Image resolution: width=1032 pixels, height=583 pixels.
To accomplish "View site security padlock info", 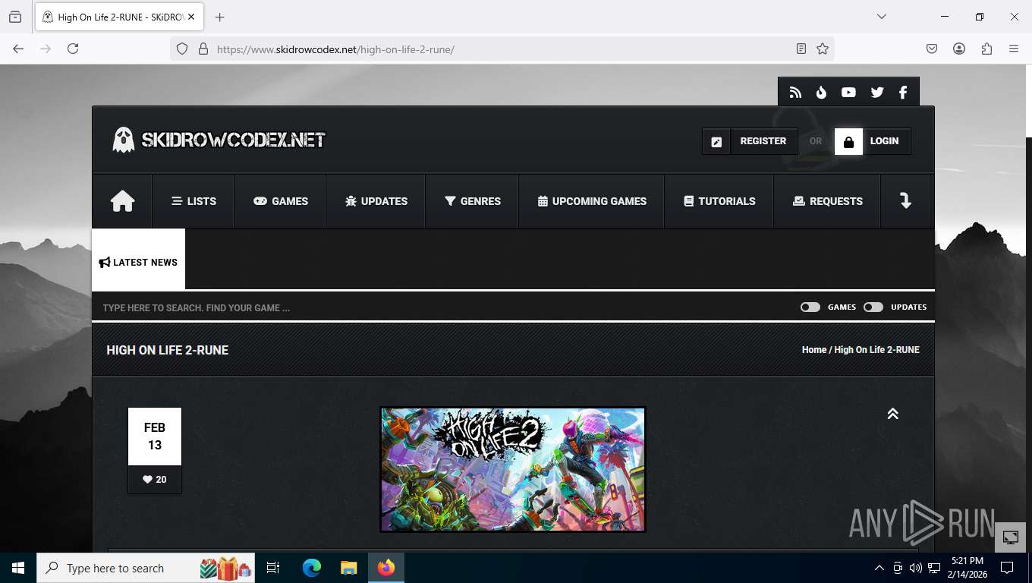I will tap(203, 49).
